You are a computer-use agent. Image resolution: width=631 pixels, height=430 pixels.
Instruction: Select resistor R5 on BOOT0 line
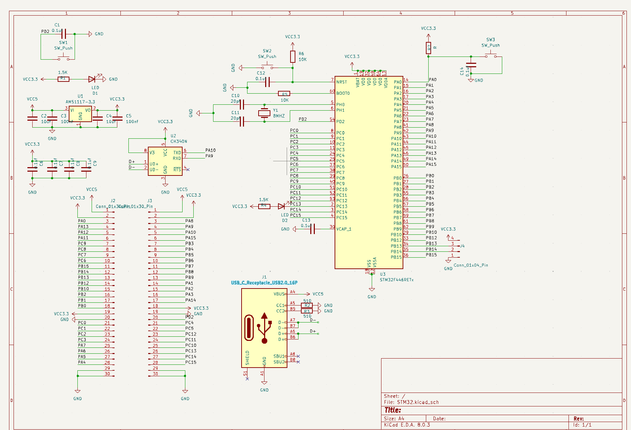(284, 93)
